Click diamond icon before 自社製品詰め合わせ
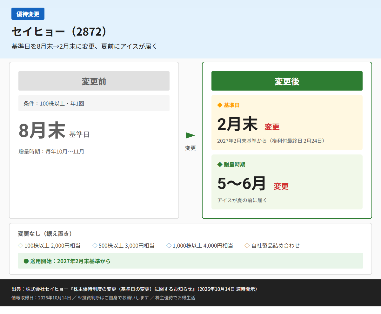The width and height of the screenshot is (381, 314). [247, 245]
